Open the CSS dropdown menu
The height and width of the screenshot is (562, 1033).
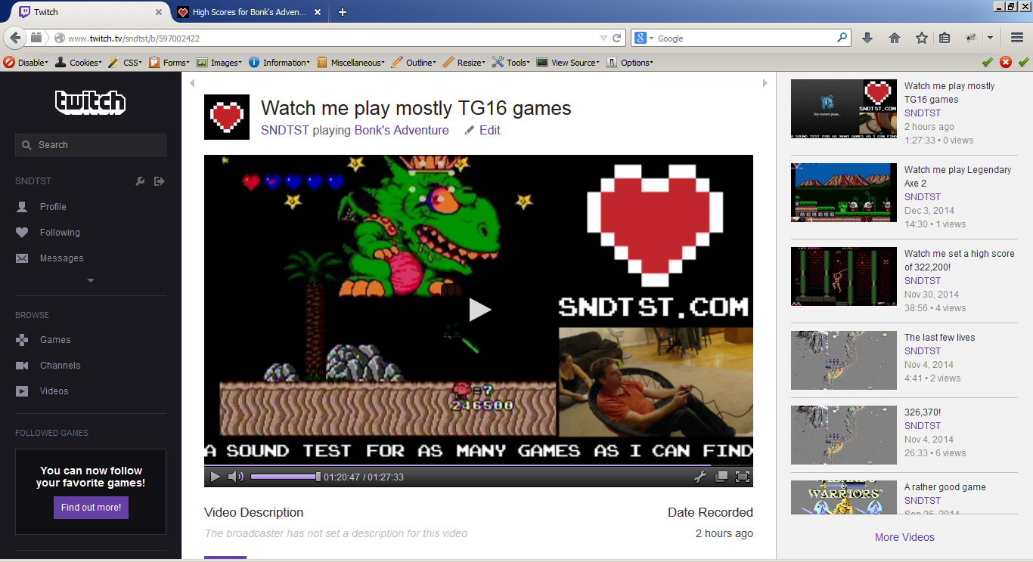126,63
